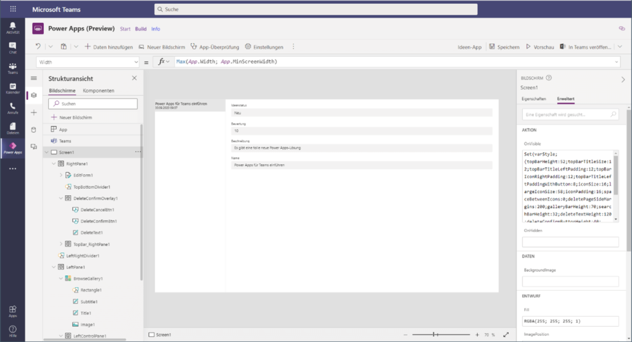Click the Vorschau button
Image resolution: width=632 pixels, height=342 pixels.
tap(539, 47)
